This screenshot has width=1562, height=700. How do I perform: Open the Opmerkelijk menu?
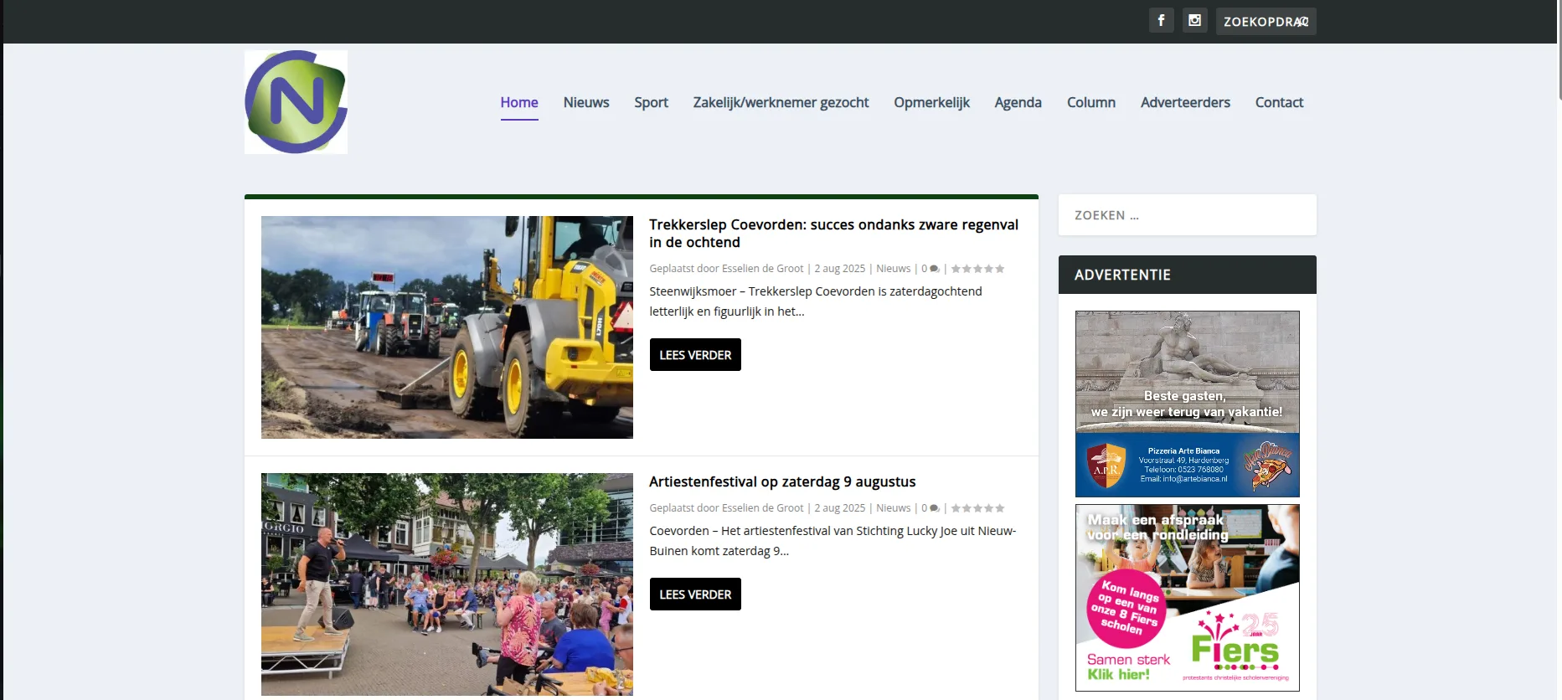click(x=931, y=102)
